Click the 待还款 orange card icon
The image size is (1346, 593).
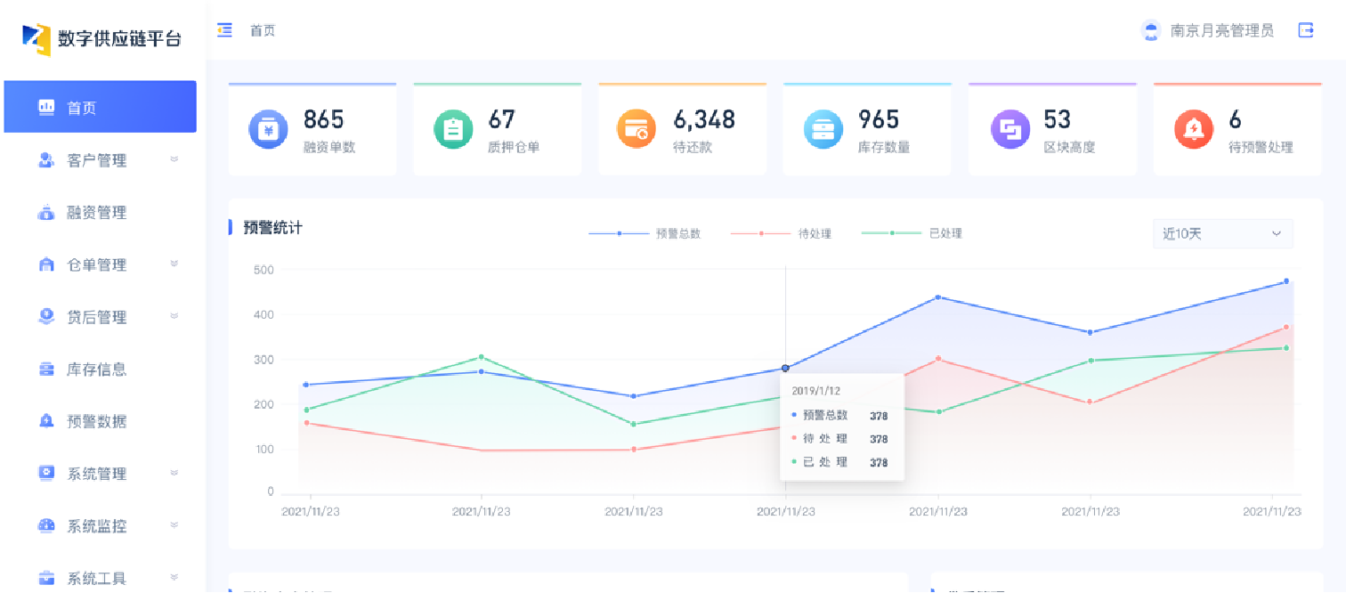tap(637, 130)
